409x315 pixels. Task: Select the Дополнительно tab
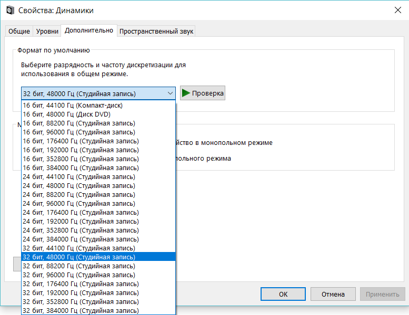tap(89, 30)
